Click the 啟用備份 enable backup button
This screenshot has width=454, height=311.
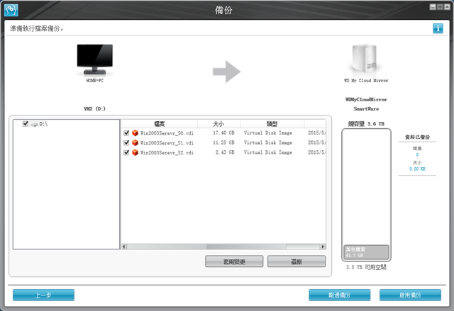pyautogui.click(x=410, y=295)
